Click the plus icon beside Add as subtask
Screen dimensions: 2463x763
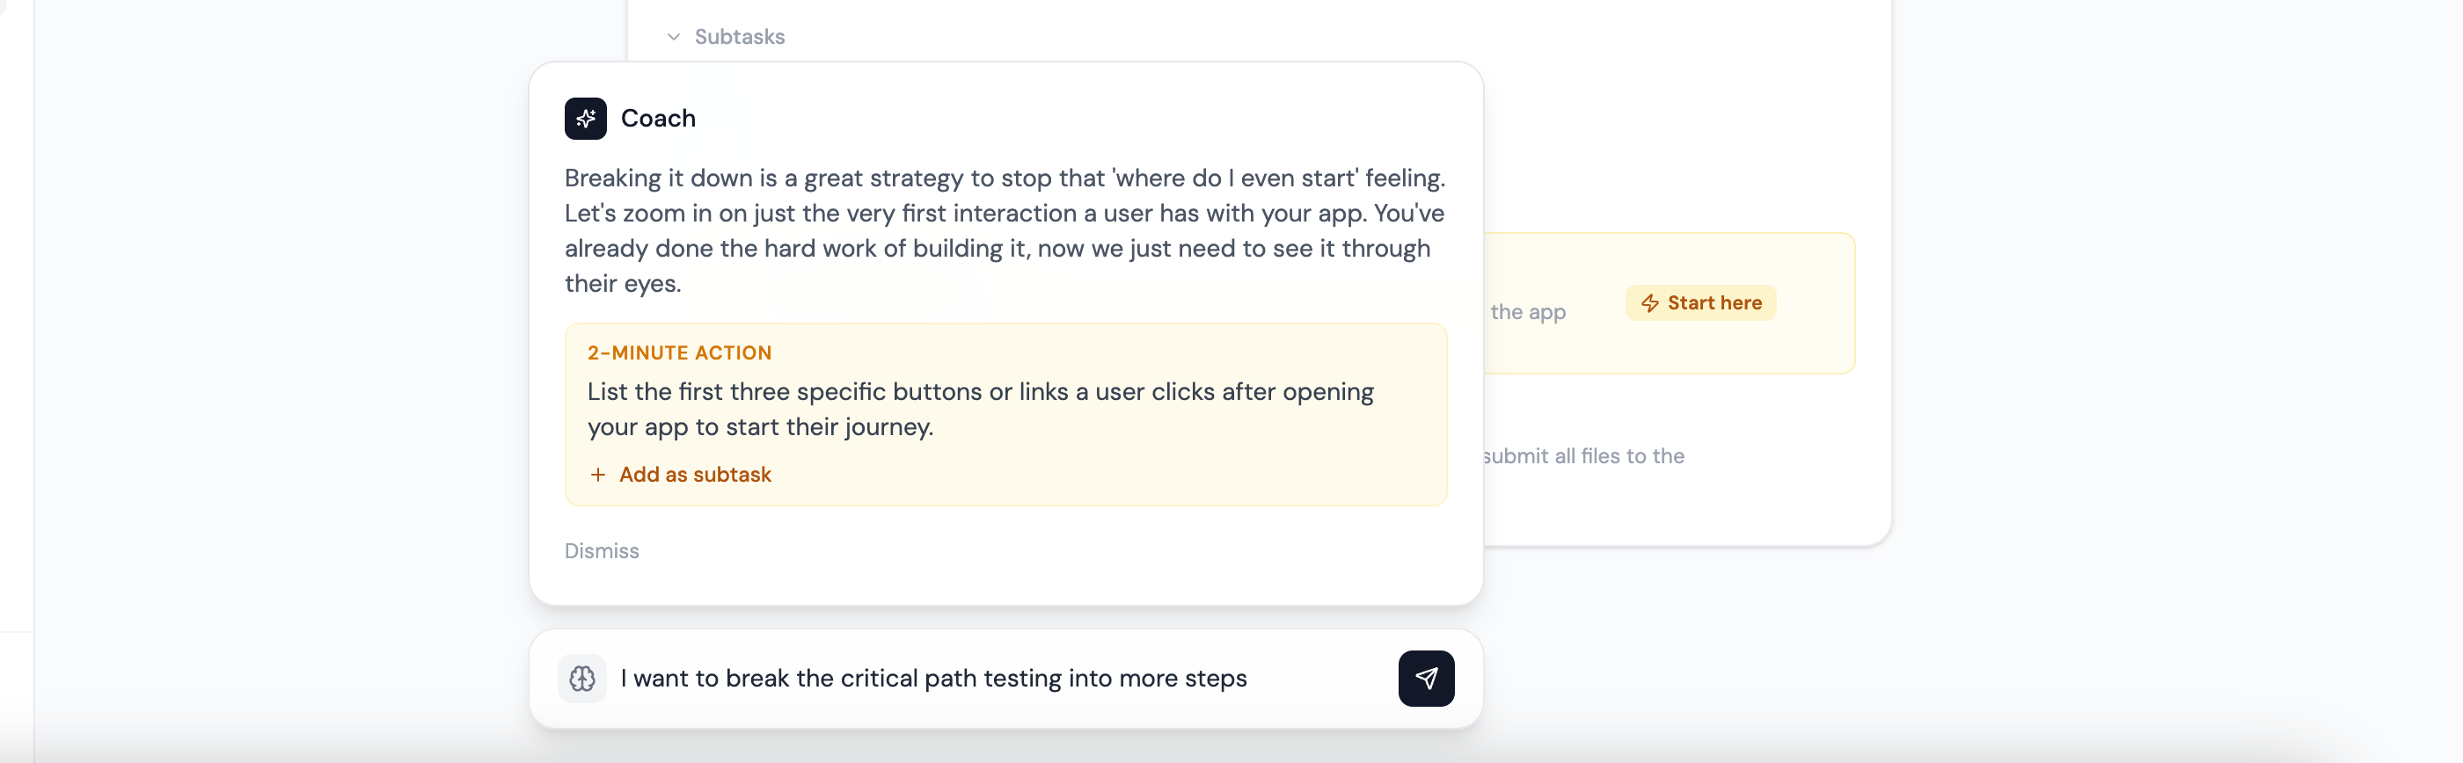click(597, 475)
